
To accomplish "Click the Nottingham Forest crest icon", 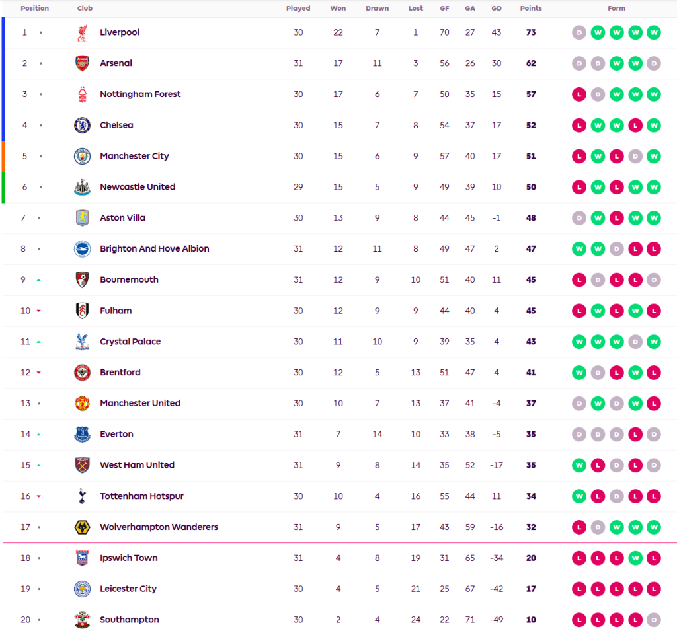I will click(x=82, y=94).
